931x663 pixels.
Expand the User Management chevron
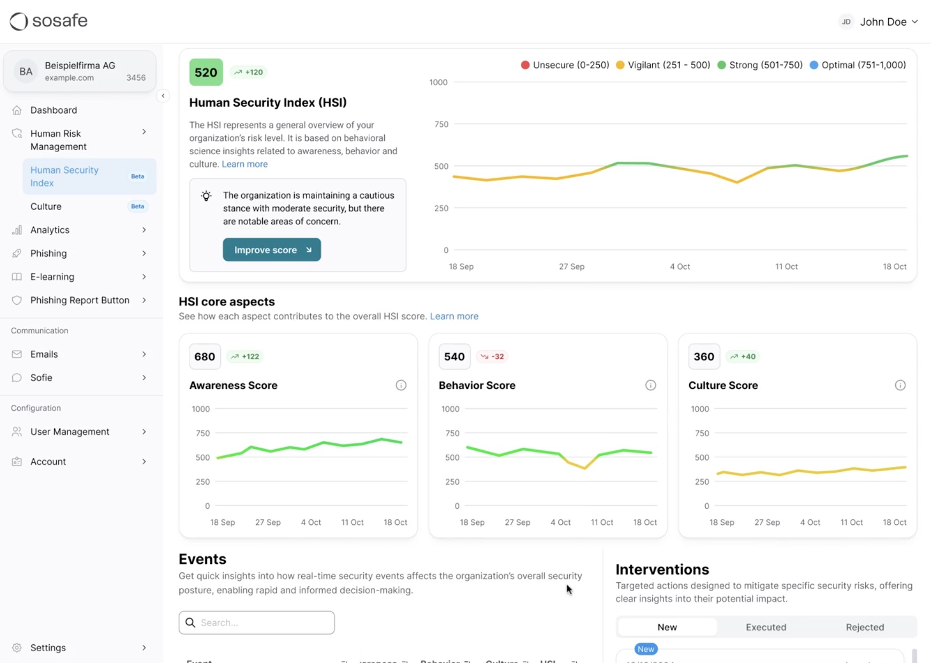point(144,432)
